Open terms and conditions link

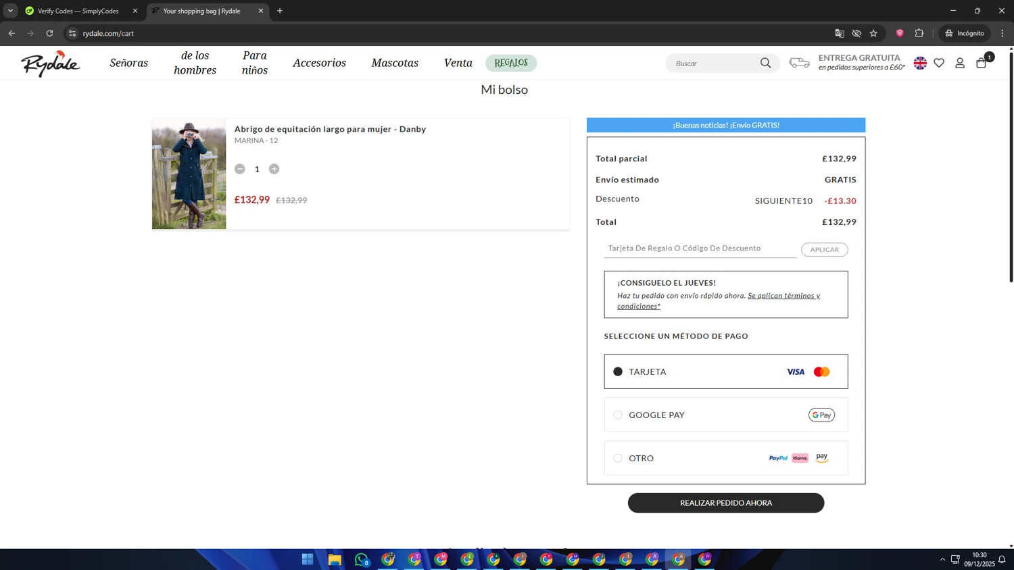coord(719,301)
